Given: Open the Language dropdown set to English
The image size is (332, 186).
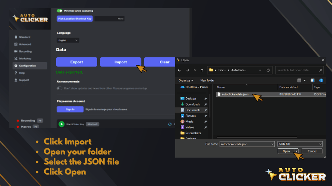Looking at the screenshot, I should (x=68, y=40).
